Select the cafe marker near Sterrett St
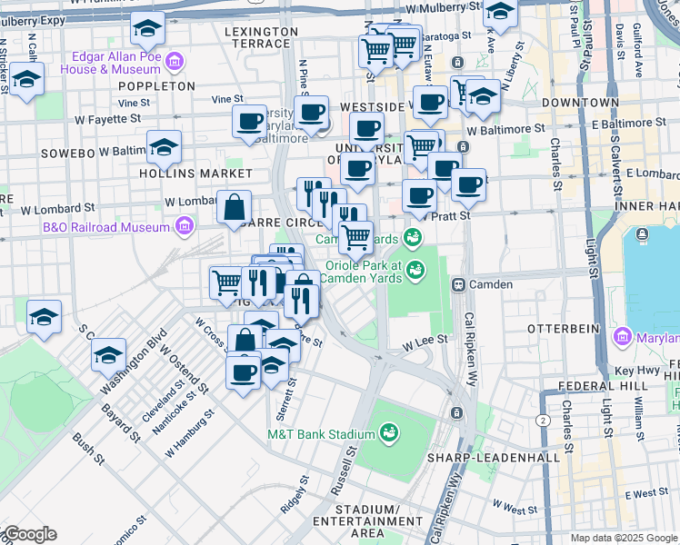The height and width of the screenshot is (545, 680). click(244, 373)
